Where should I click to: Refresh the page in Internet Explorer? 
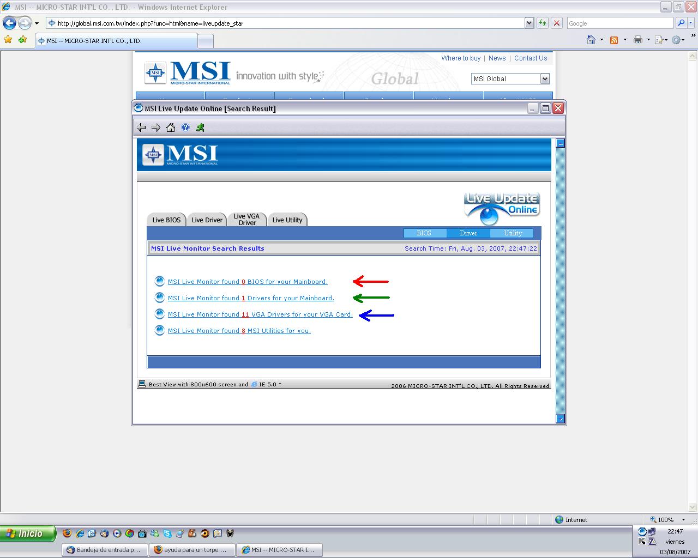543,23
